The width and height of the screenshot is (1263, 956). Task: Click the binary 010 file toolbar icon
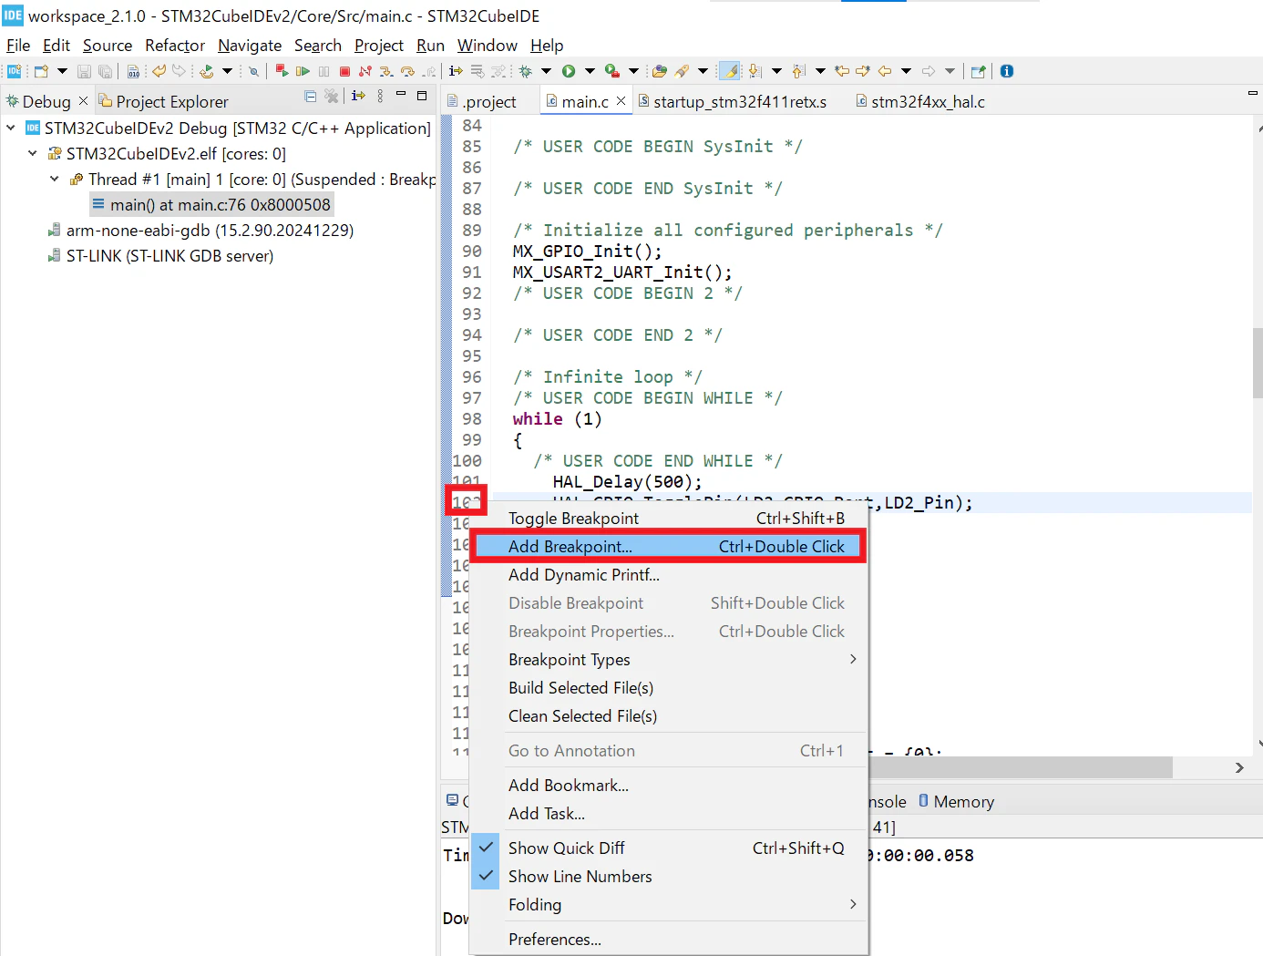click(x=133, y=71)
